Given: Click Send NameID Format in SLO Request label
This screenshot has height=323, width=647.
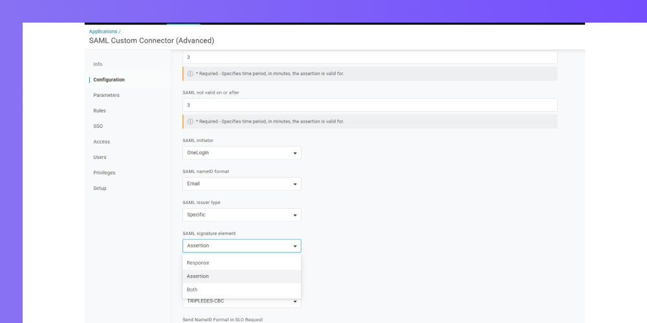Looking at the screenshot, I should point(223,320).
